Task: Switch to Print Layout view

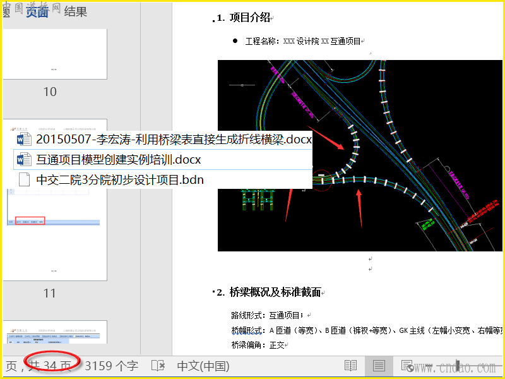Action: tap(379, 366)
